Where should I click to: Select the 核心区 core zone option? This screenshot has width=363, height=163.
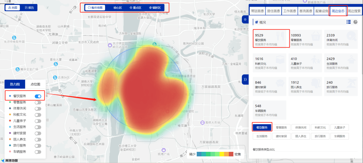tap(117, 8)
